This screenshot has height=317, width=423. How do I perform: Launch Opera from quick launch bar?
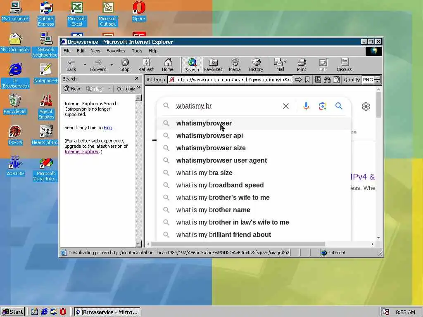[63, 312]
